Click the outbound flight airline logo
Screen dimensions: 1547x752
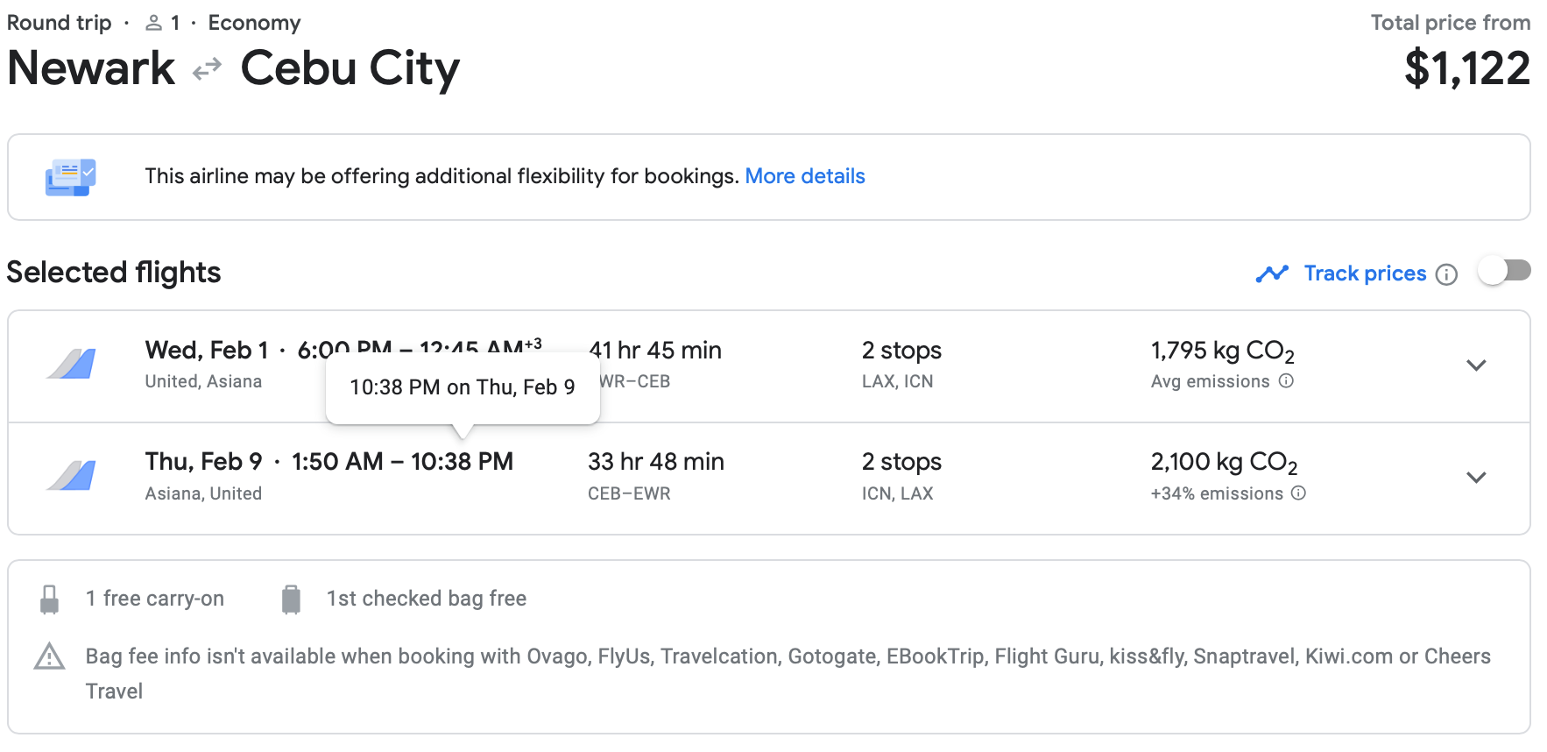[71, 365]
